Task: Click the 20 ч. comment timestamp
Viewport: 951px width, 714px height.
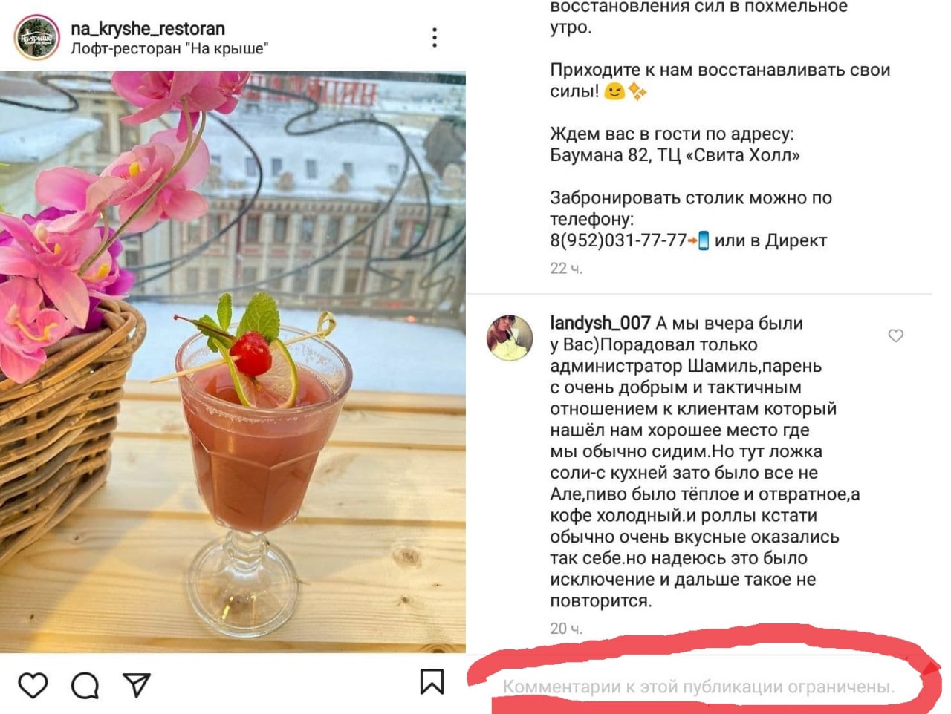Action: point(566,629)
